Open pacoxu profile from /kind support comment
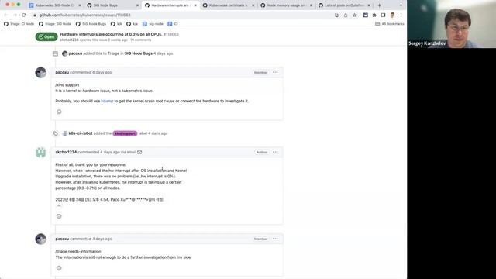 tap(62, 72)
